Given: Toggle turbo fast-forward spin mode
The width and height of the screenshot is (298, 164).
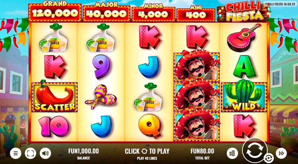Looking at the screenshot, I should pos(281,153).
